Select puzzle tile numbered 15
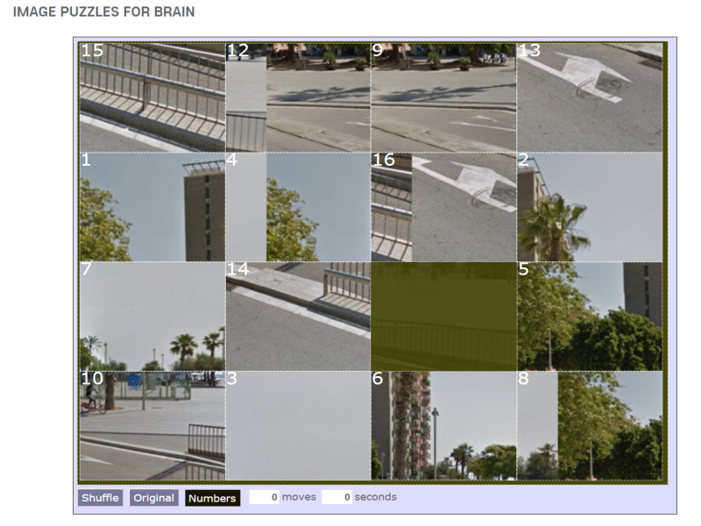Screen dimensions: 701x526 pos(152,97)
